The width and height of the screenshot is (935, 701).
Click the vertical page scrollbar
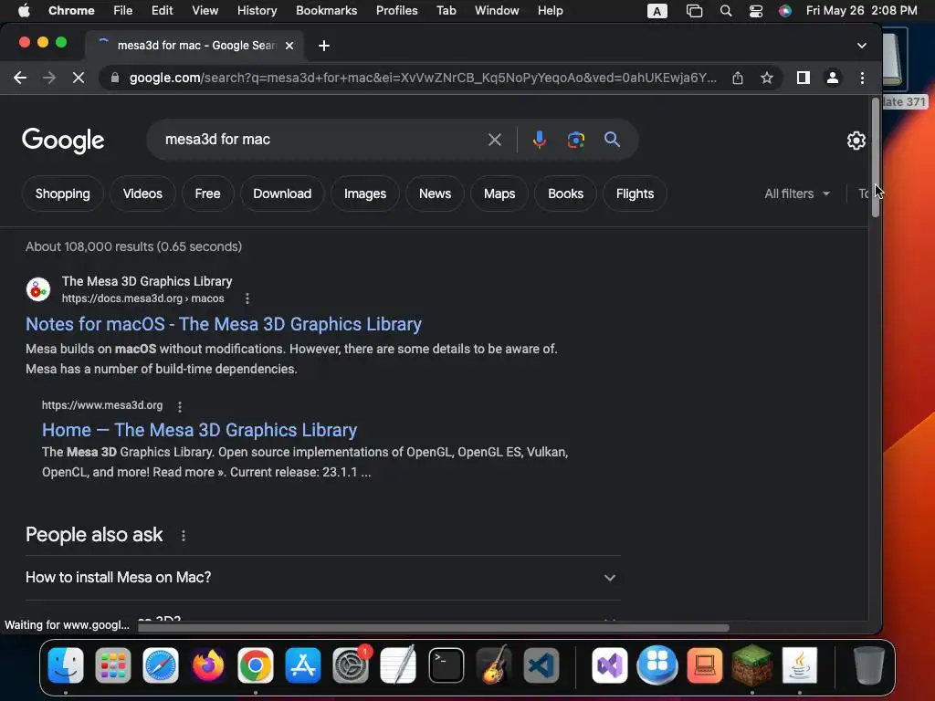875,157
